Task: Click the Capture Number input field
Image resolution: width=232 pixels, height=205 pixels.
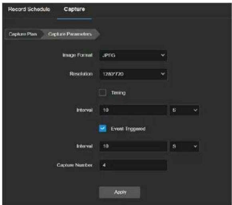Action: click(x=133, y=165)
